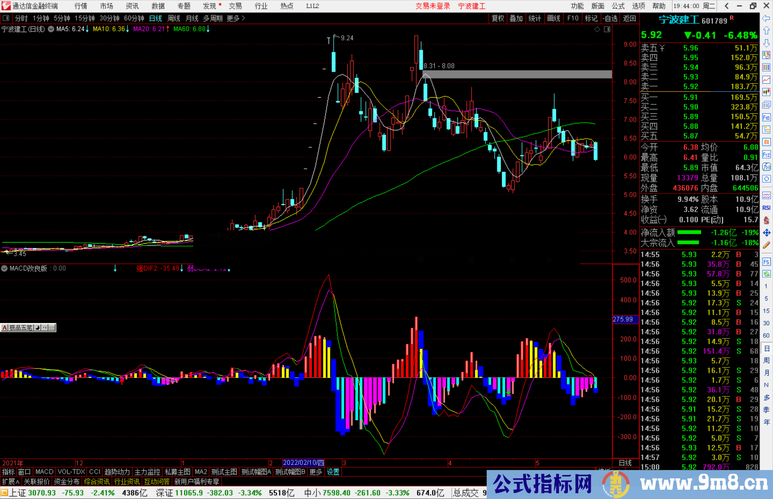Click the F10 company info sidebar icon
This screenshot has height=499, width=773.
coord(766,117)
